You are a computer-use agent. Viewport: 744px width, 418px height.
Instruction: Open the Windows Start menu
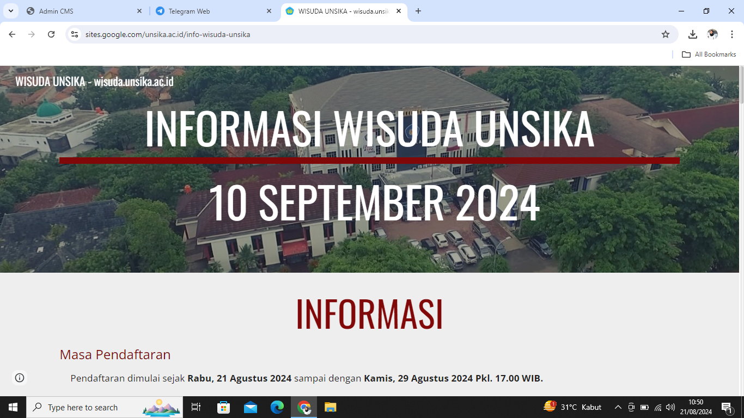13,407
